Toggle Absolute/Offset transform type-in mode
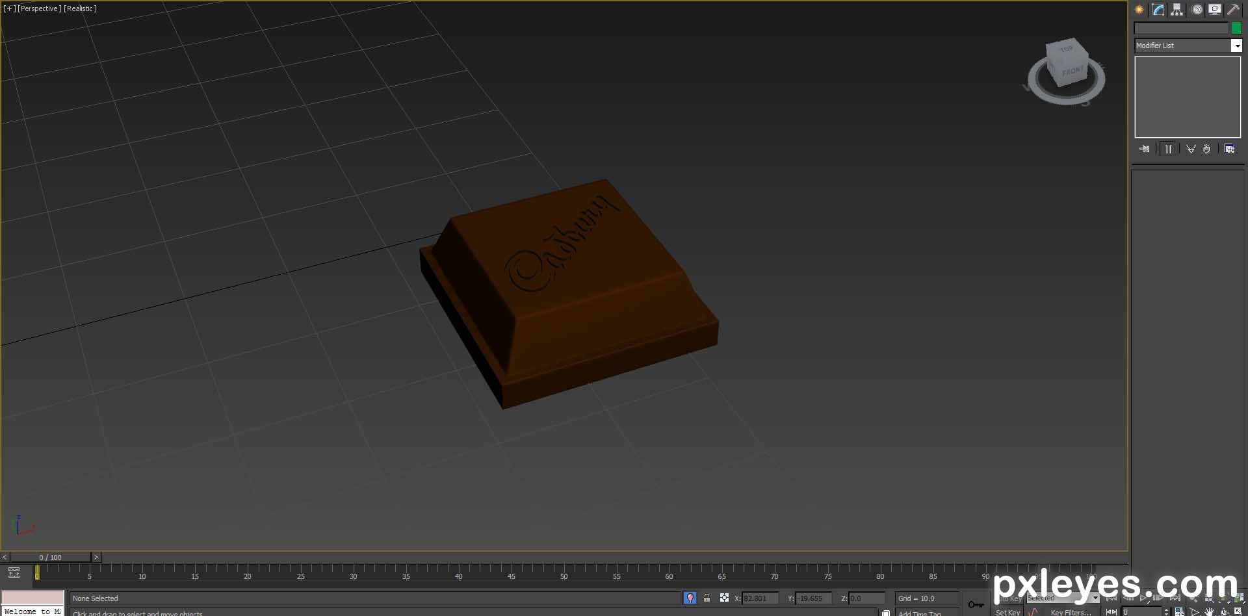 point(724,598)
